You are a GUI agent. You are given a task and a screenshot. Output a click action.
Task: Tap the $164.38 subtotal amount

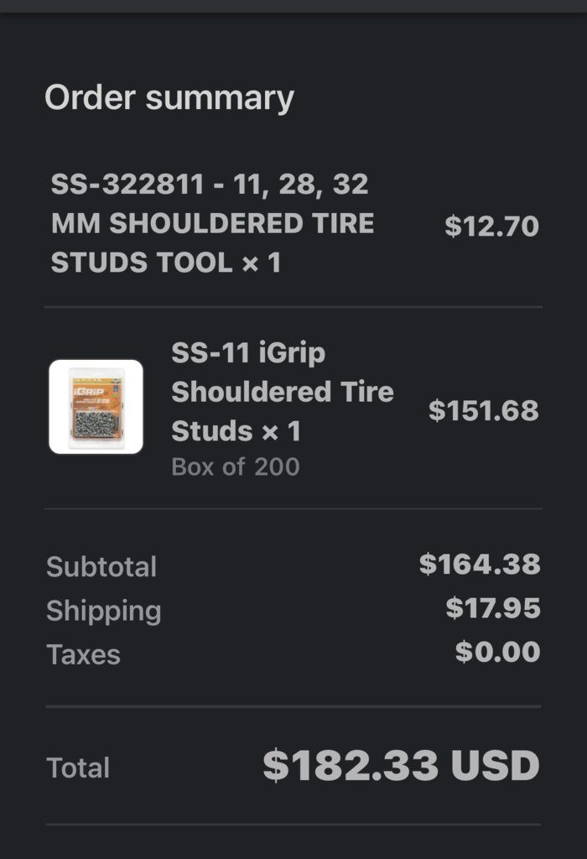pos(480,565)
